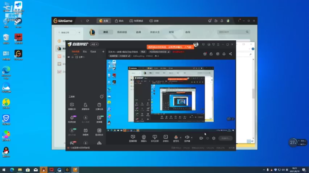Add an app with WeGame sidebar plus
309x173 pixels.
(x=79, y=33)
